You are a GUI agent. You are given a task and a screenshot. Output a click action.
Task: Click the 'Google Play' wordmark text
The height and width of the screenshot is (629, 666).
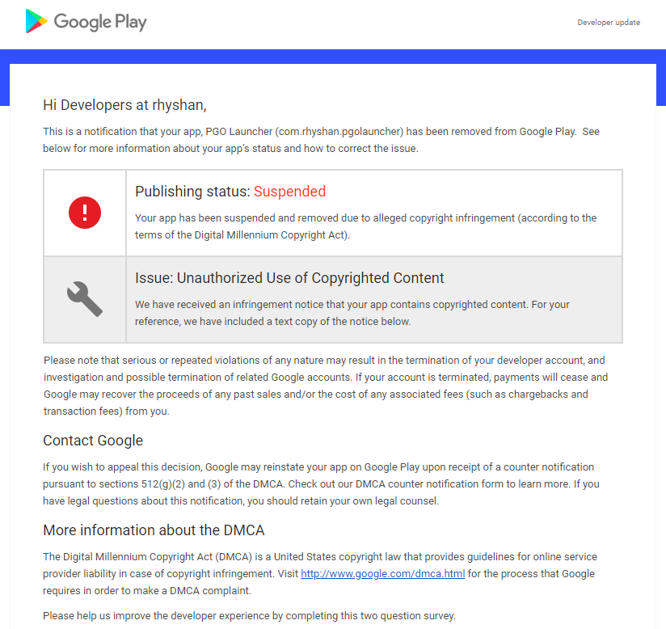coord(100,22)
